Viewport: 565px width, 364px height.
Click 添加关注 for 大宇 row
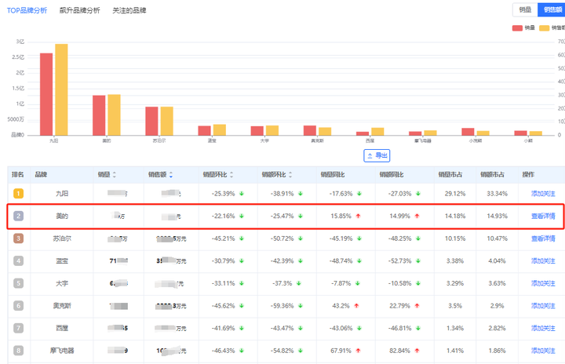tap(543, 284)
